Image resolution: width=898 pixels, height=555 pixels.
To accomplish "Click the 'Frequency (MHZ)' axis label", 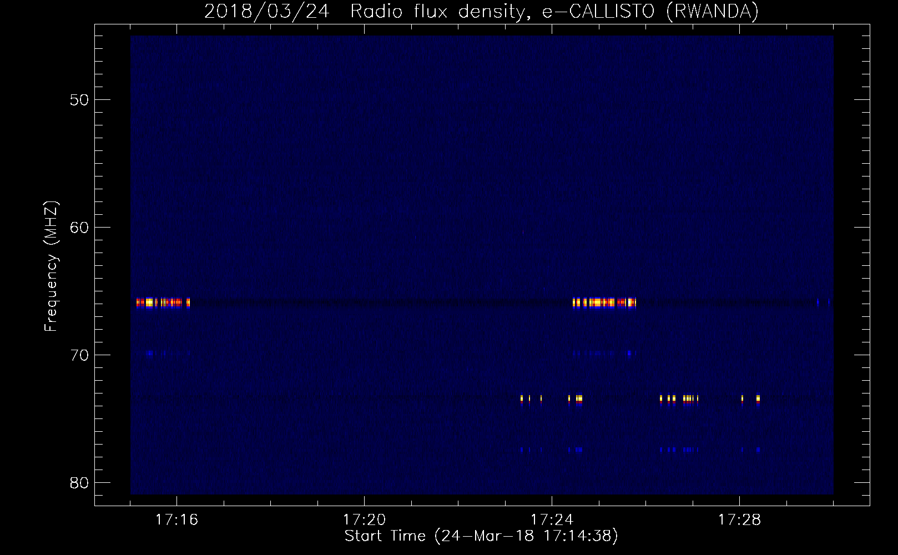I will (x=51, y=266).
